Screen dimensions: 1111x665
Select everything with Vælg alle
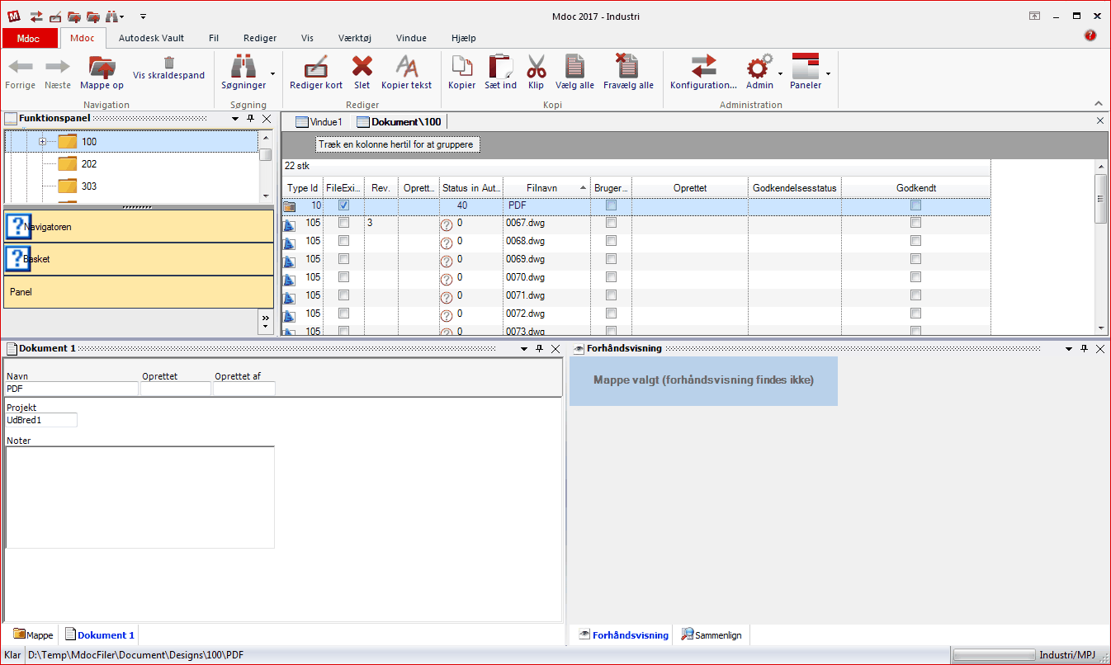pyautogui.click(x=575, y=66)
